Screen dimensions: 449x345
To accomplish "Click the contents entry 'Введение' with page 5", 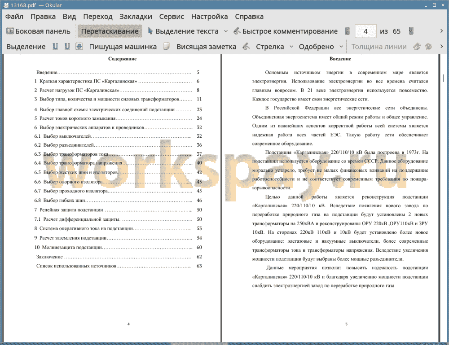I will coord(118,72).
